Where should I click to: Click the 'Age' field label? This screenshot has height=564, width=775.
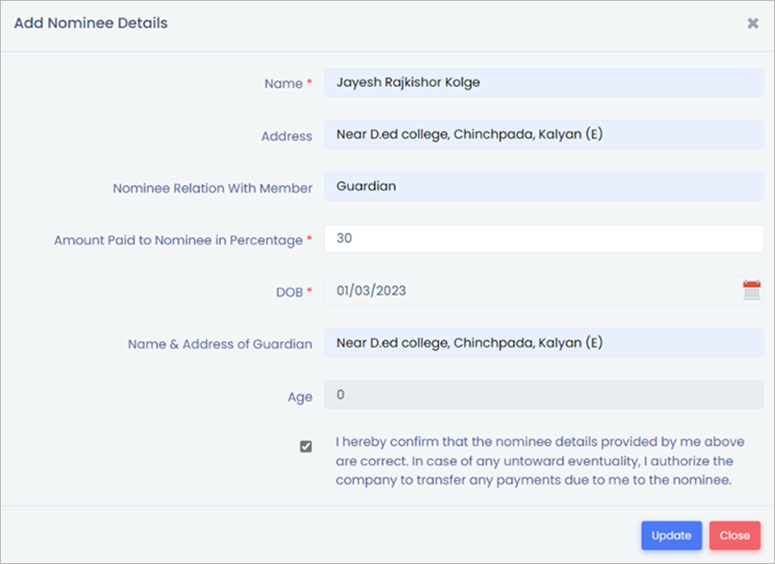299,396
